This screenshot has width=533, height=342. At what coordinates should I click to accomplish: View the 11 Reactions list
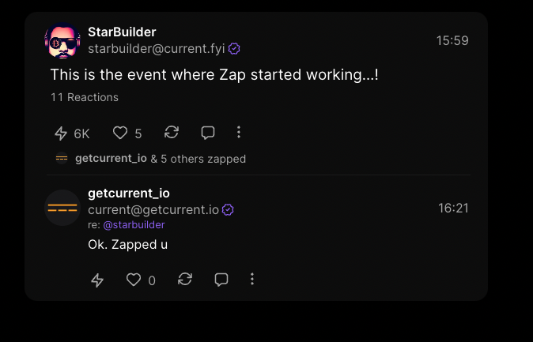(x=84, y=97)
